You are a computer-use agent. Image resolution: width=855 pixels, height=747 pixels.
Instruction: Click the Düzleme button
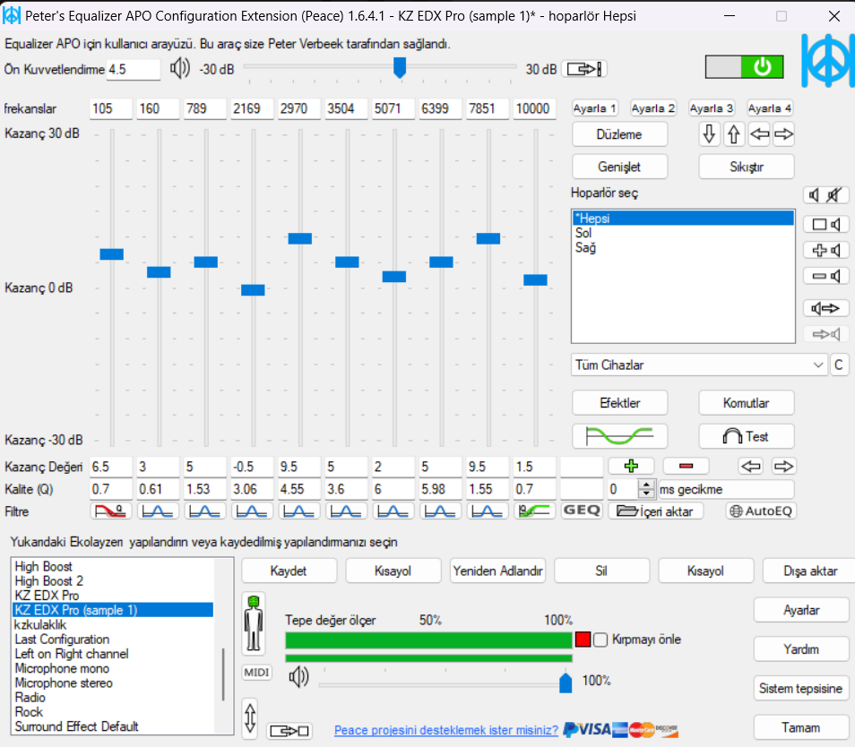619,134
